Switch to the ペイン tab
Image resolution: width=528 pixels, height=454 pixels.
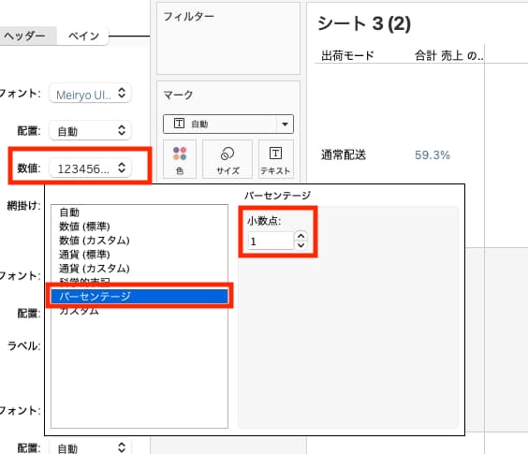click(83, 36)
